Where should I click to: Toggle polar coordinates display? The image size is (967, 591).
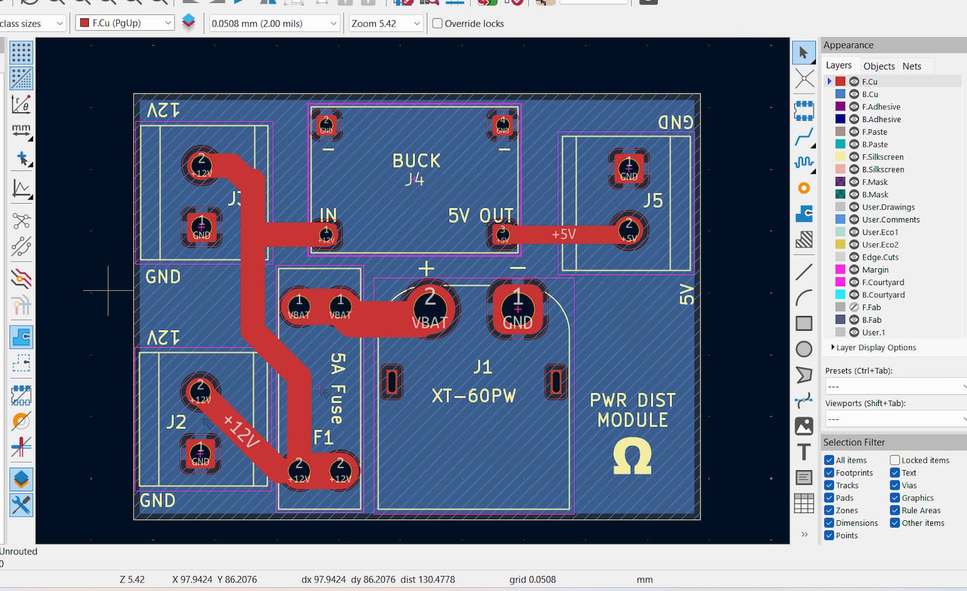(x=21, y=104)
